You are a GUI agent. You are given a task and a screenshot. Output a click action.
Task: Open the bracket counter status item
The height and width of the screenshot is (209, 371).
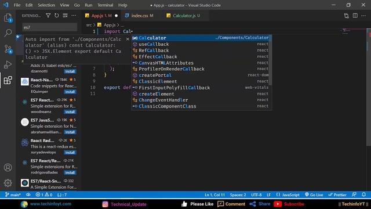click(x=62, y=195)
